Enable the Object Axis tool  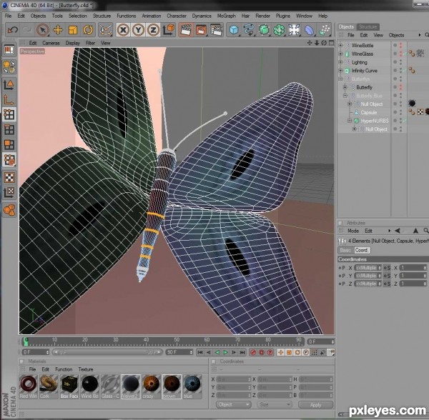9,99
